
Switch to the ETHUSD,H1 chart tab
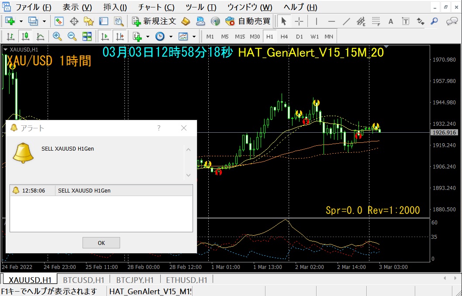click(186, 280)
